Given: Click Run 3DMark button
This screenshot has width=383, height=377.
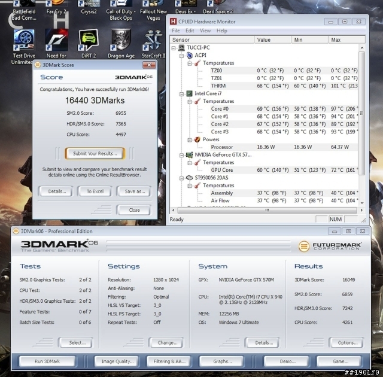Looking at the screenshot, I should click(47, 361).
